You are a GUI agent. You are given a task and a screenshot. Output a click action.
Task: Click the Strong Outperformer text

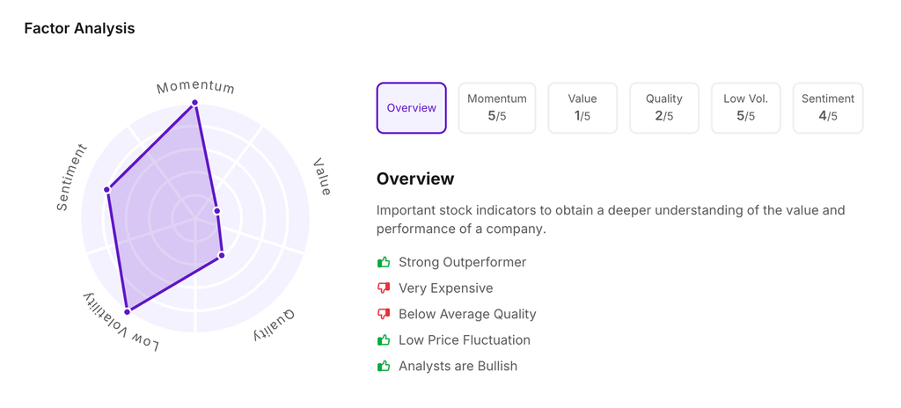pos(462,262)
